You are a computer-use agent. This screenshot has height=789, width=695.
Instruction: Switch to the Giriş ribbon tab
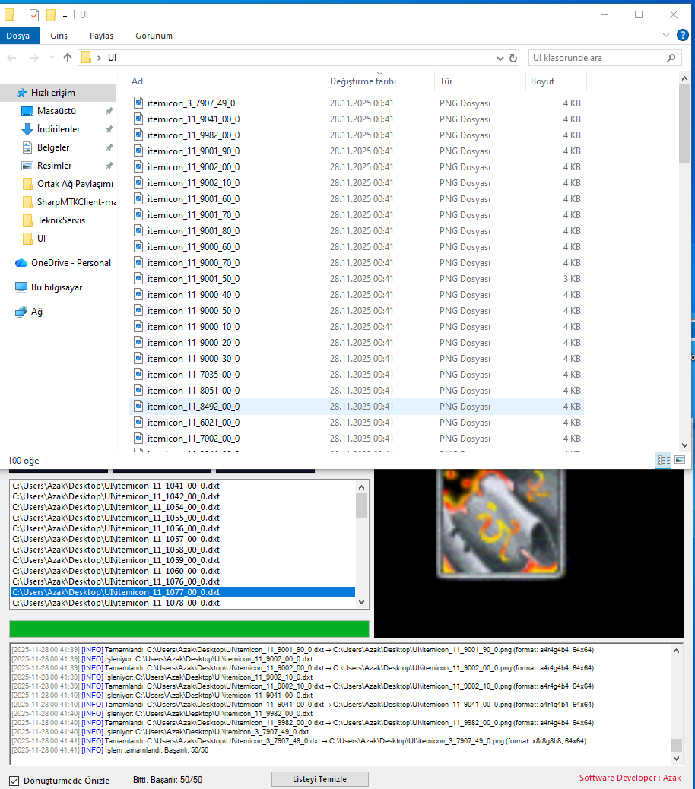tap(59, 36)
